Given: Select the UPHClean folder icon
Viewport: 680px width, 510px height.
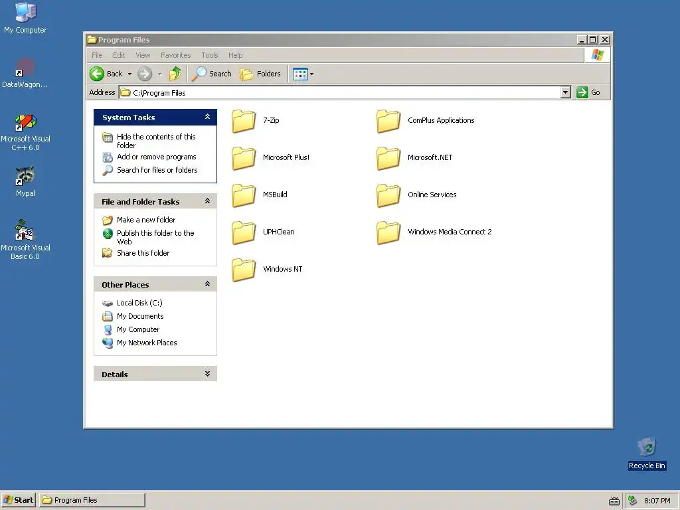Looking at the screenshot, I should 244,232.
